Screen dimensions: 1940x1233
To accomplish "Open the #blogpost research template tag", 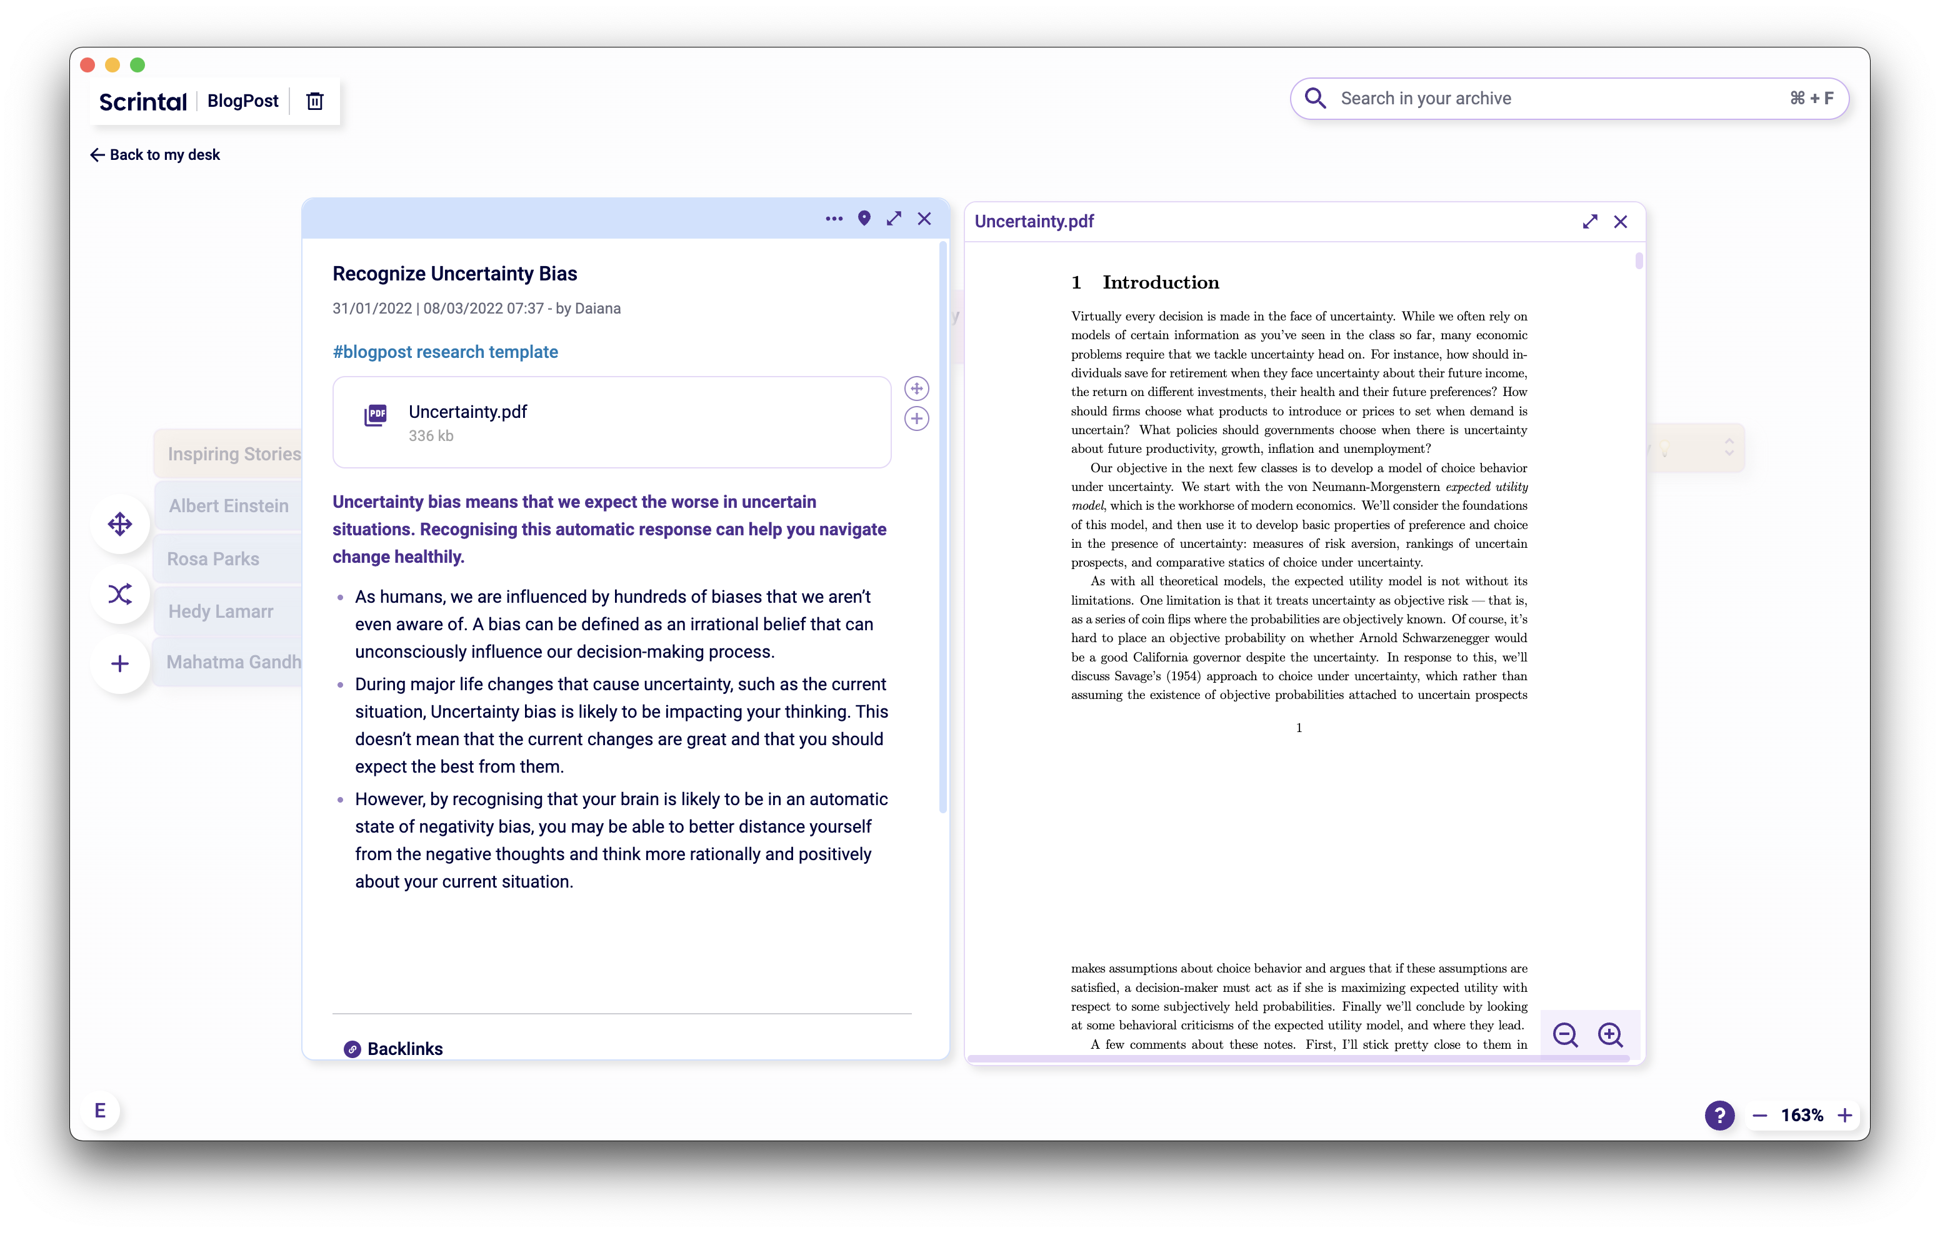I will (445, 352).
